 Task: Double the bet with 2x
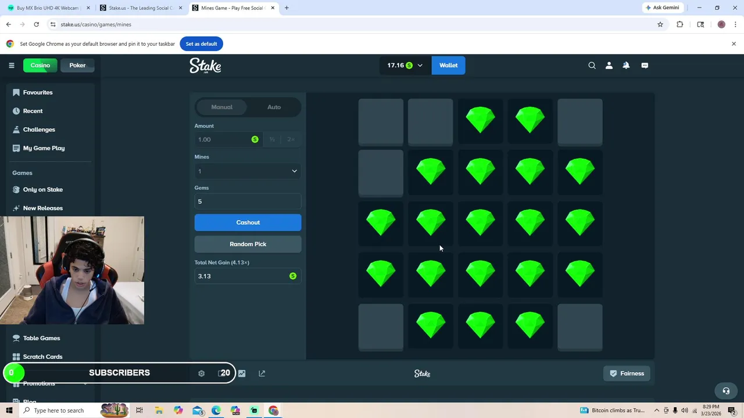pyautogui.click(x=291, y=139)
